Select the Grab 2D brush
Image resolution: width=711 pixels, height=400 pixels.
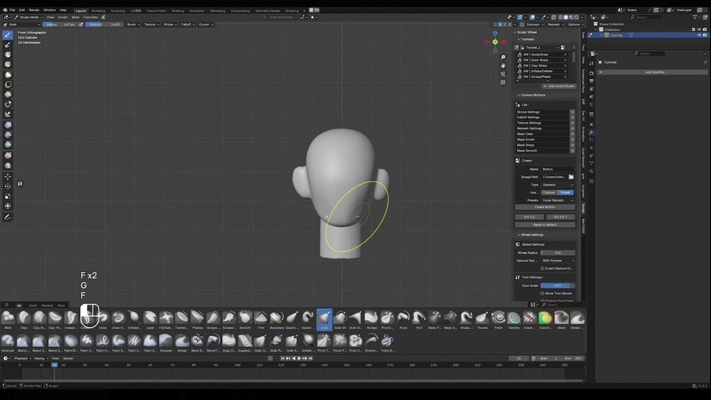point(340,319)
